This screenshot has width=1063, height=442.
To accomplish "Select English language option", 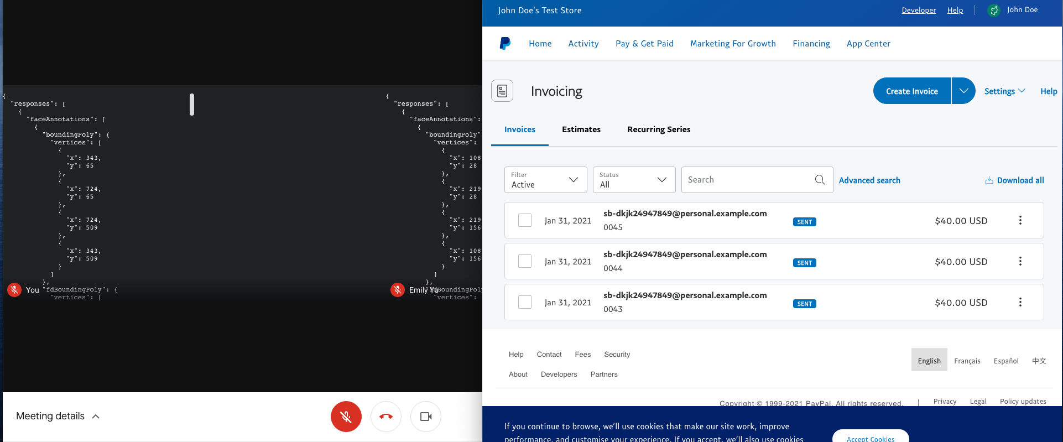I will (929, 360).
